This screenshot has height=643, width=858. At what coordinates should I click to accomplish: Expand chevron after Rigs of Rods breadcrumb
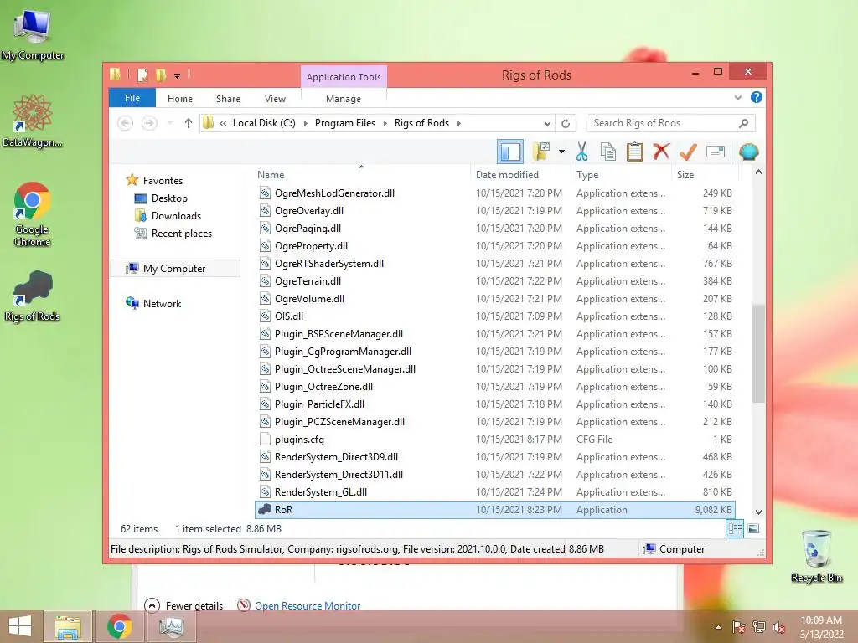[458, 123]
